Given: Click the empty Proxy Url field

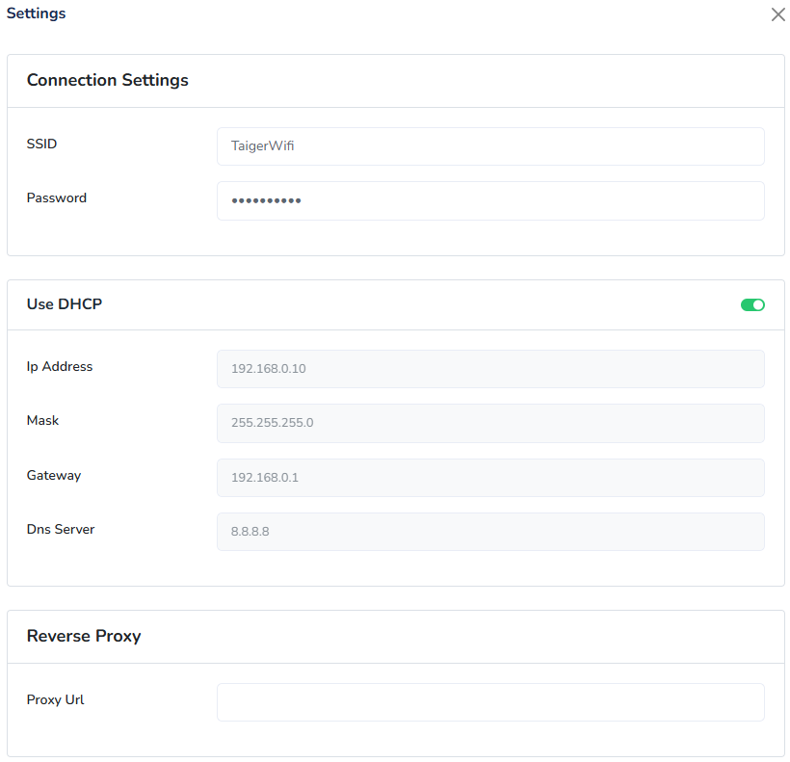Looking at the screenshot, I should 490,702.
